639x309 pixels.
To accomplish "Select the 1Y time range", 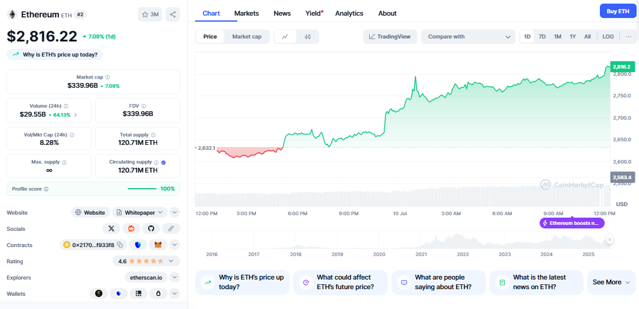I will 573,37.
